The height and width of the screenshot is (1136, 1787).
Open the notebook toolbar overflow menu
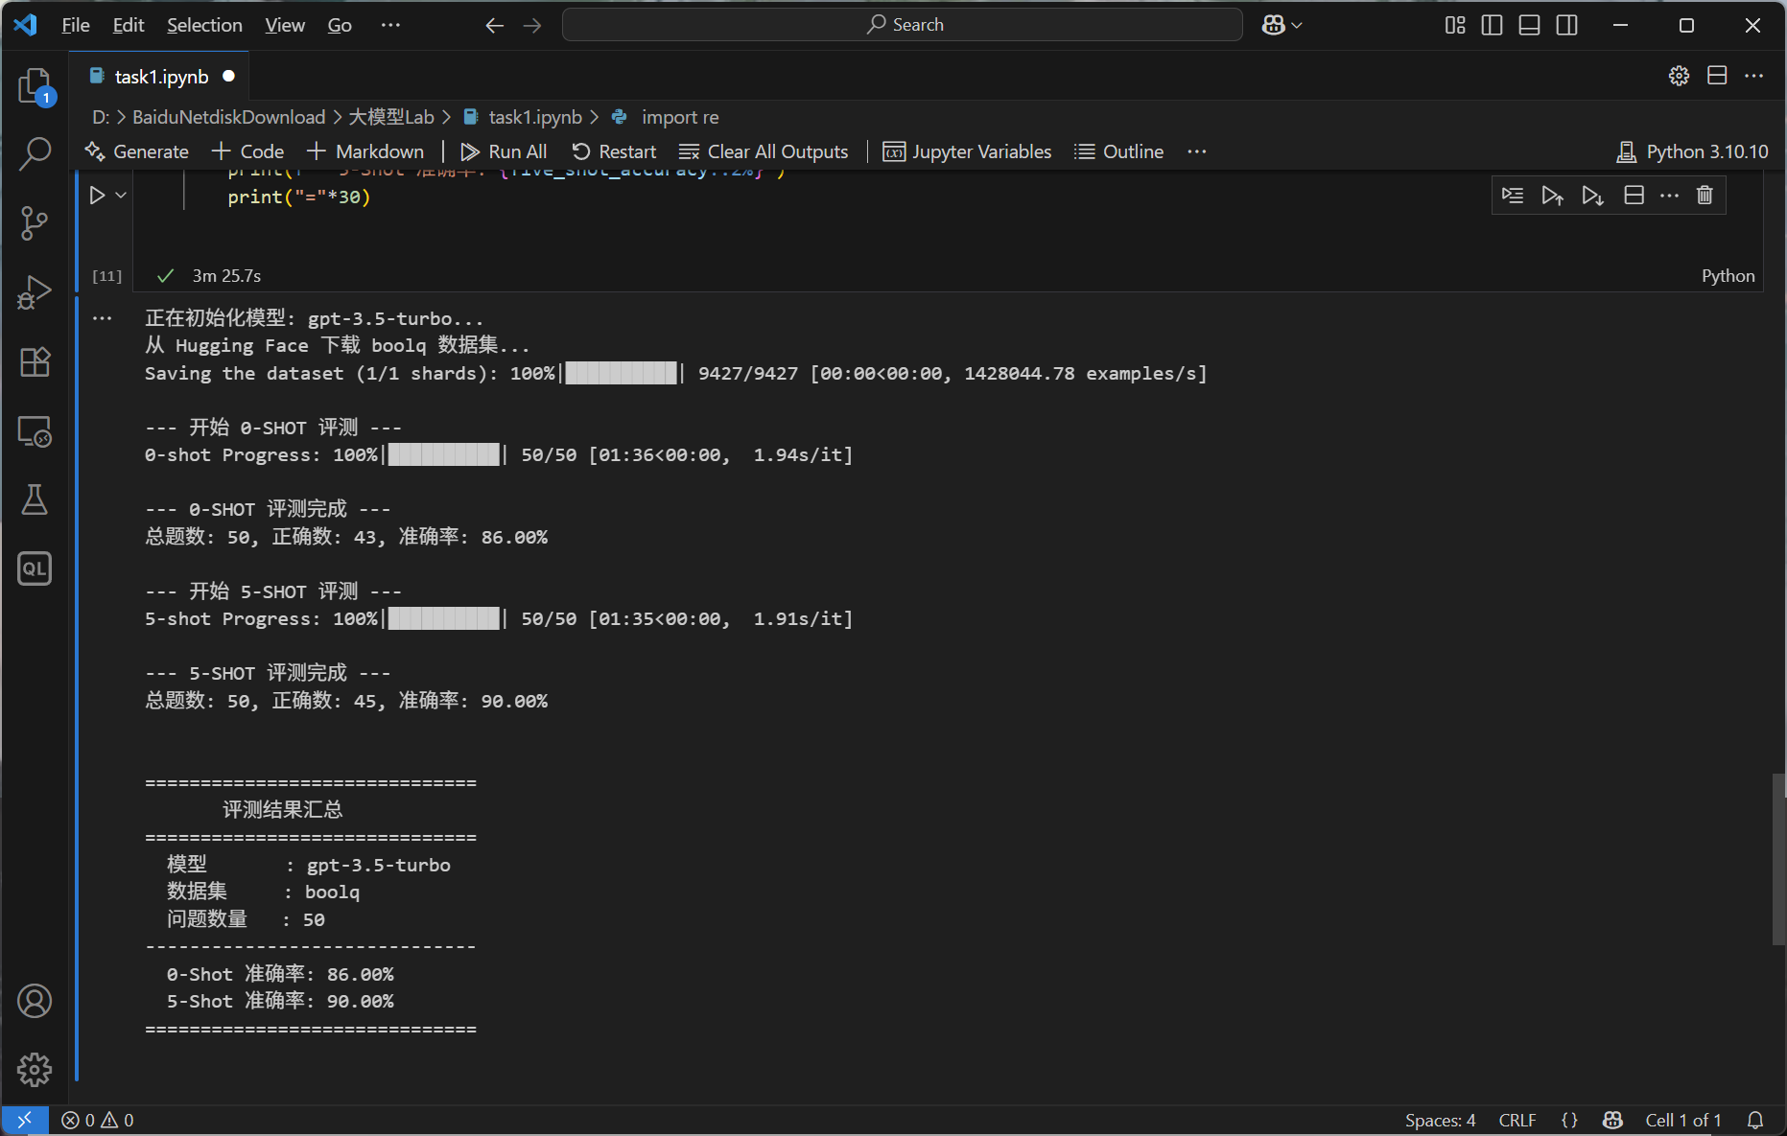tap(1197, 151)
